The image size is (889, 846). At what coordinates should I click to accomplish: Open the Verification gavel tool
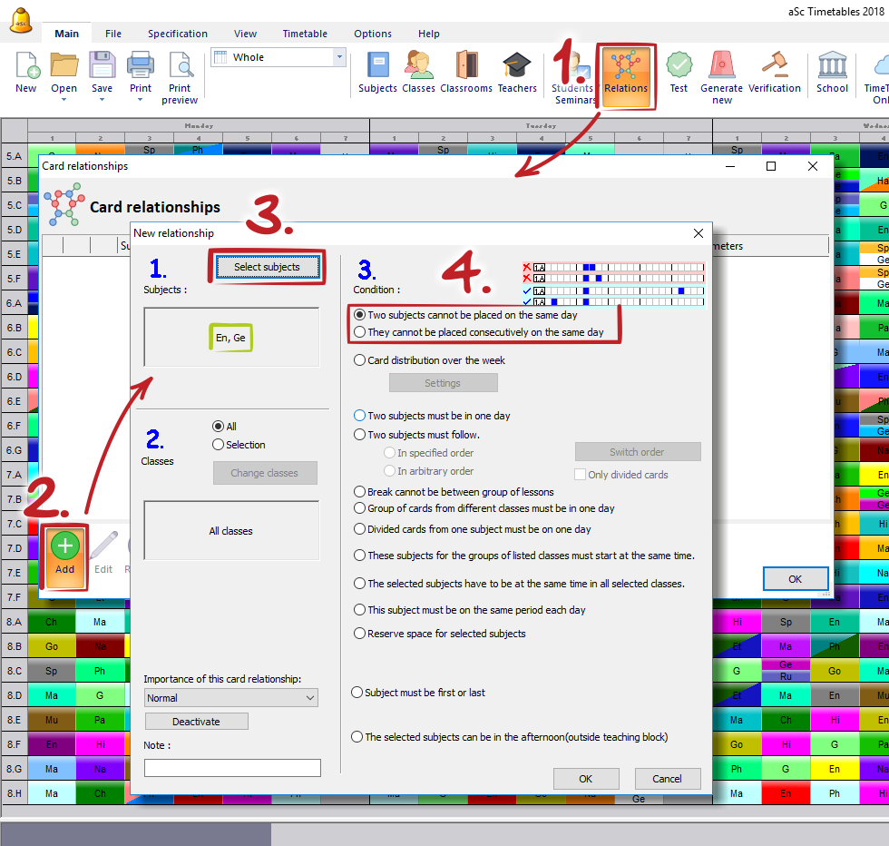click(x=775, y=73)
